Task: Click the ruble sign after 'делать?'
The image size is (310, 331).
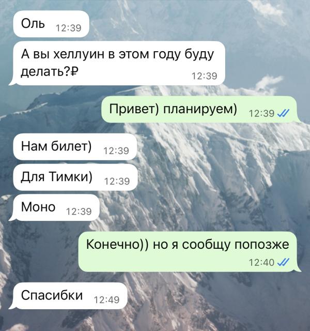Action: pos(74,72)
